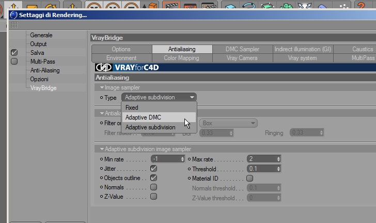Collapse the Antialiasing filter section

tap(102, 113)
